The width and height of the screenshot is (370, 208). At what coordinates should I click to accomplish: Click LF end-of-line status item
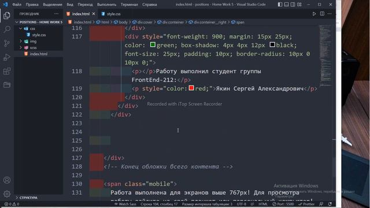252,204
